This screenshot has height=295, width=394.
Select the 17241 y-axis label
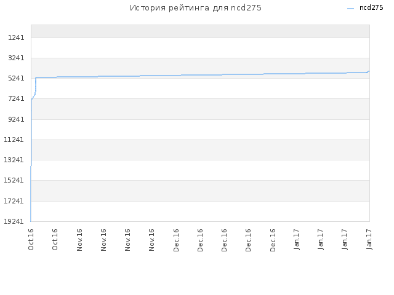pyautogui.click(x=14, y=201)
